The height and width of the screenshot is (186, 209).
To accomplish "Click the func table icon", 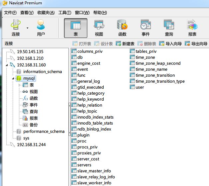I will 74,75.
